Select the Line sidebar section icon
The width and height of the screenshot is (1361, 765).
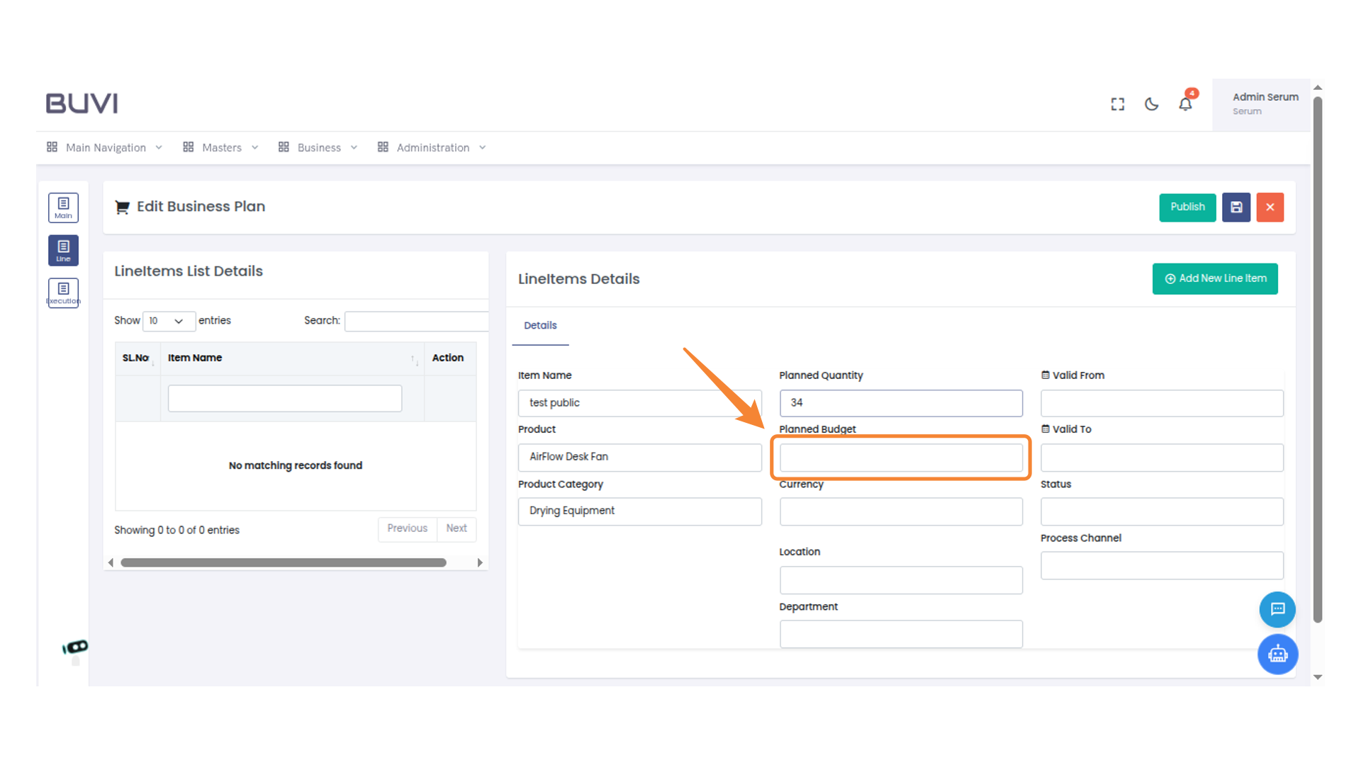[63, 250]
